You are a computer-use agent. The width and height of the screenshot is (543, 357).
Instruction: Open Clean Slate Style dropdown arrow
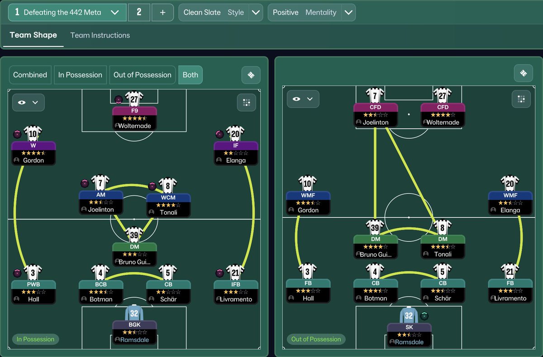tap(256, 13)
